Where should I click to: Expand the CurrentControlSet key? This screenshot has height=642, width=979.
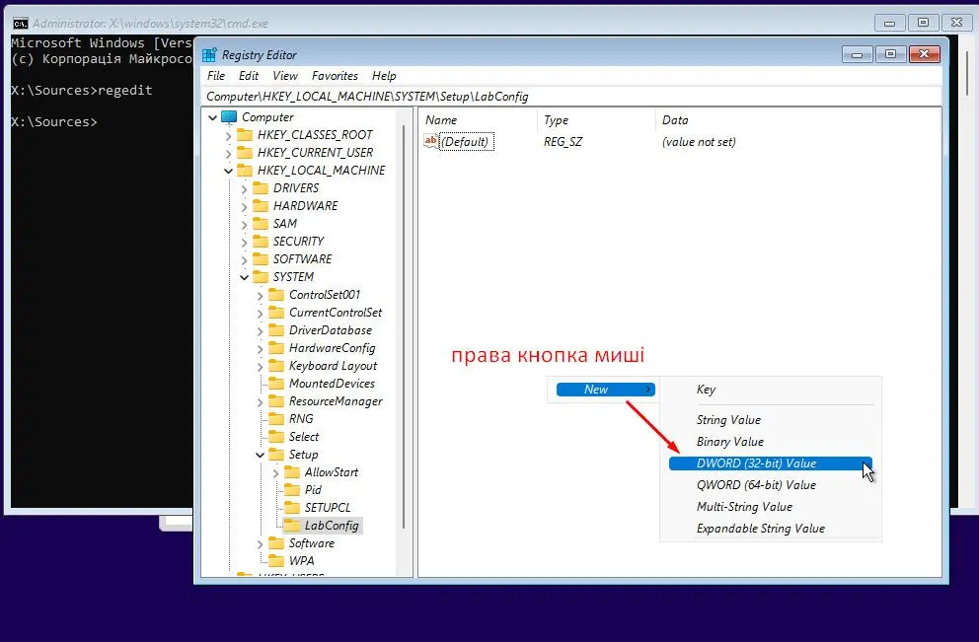pos(261,313)
